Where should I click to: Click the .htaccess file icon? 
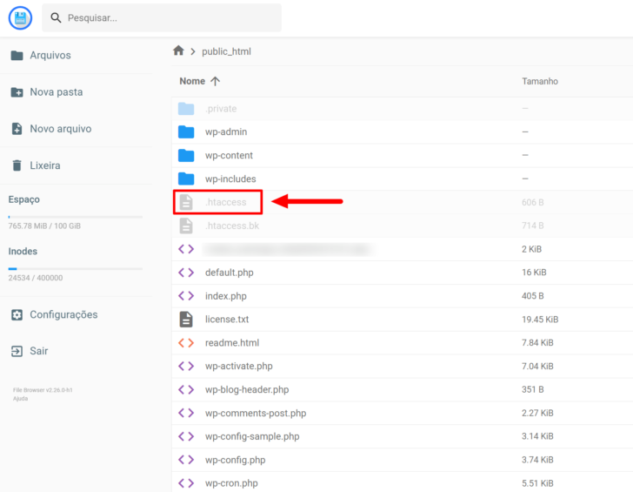click(x=186, y=202)
